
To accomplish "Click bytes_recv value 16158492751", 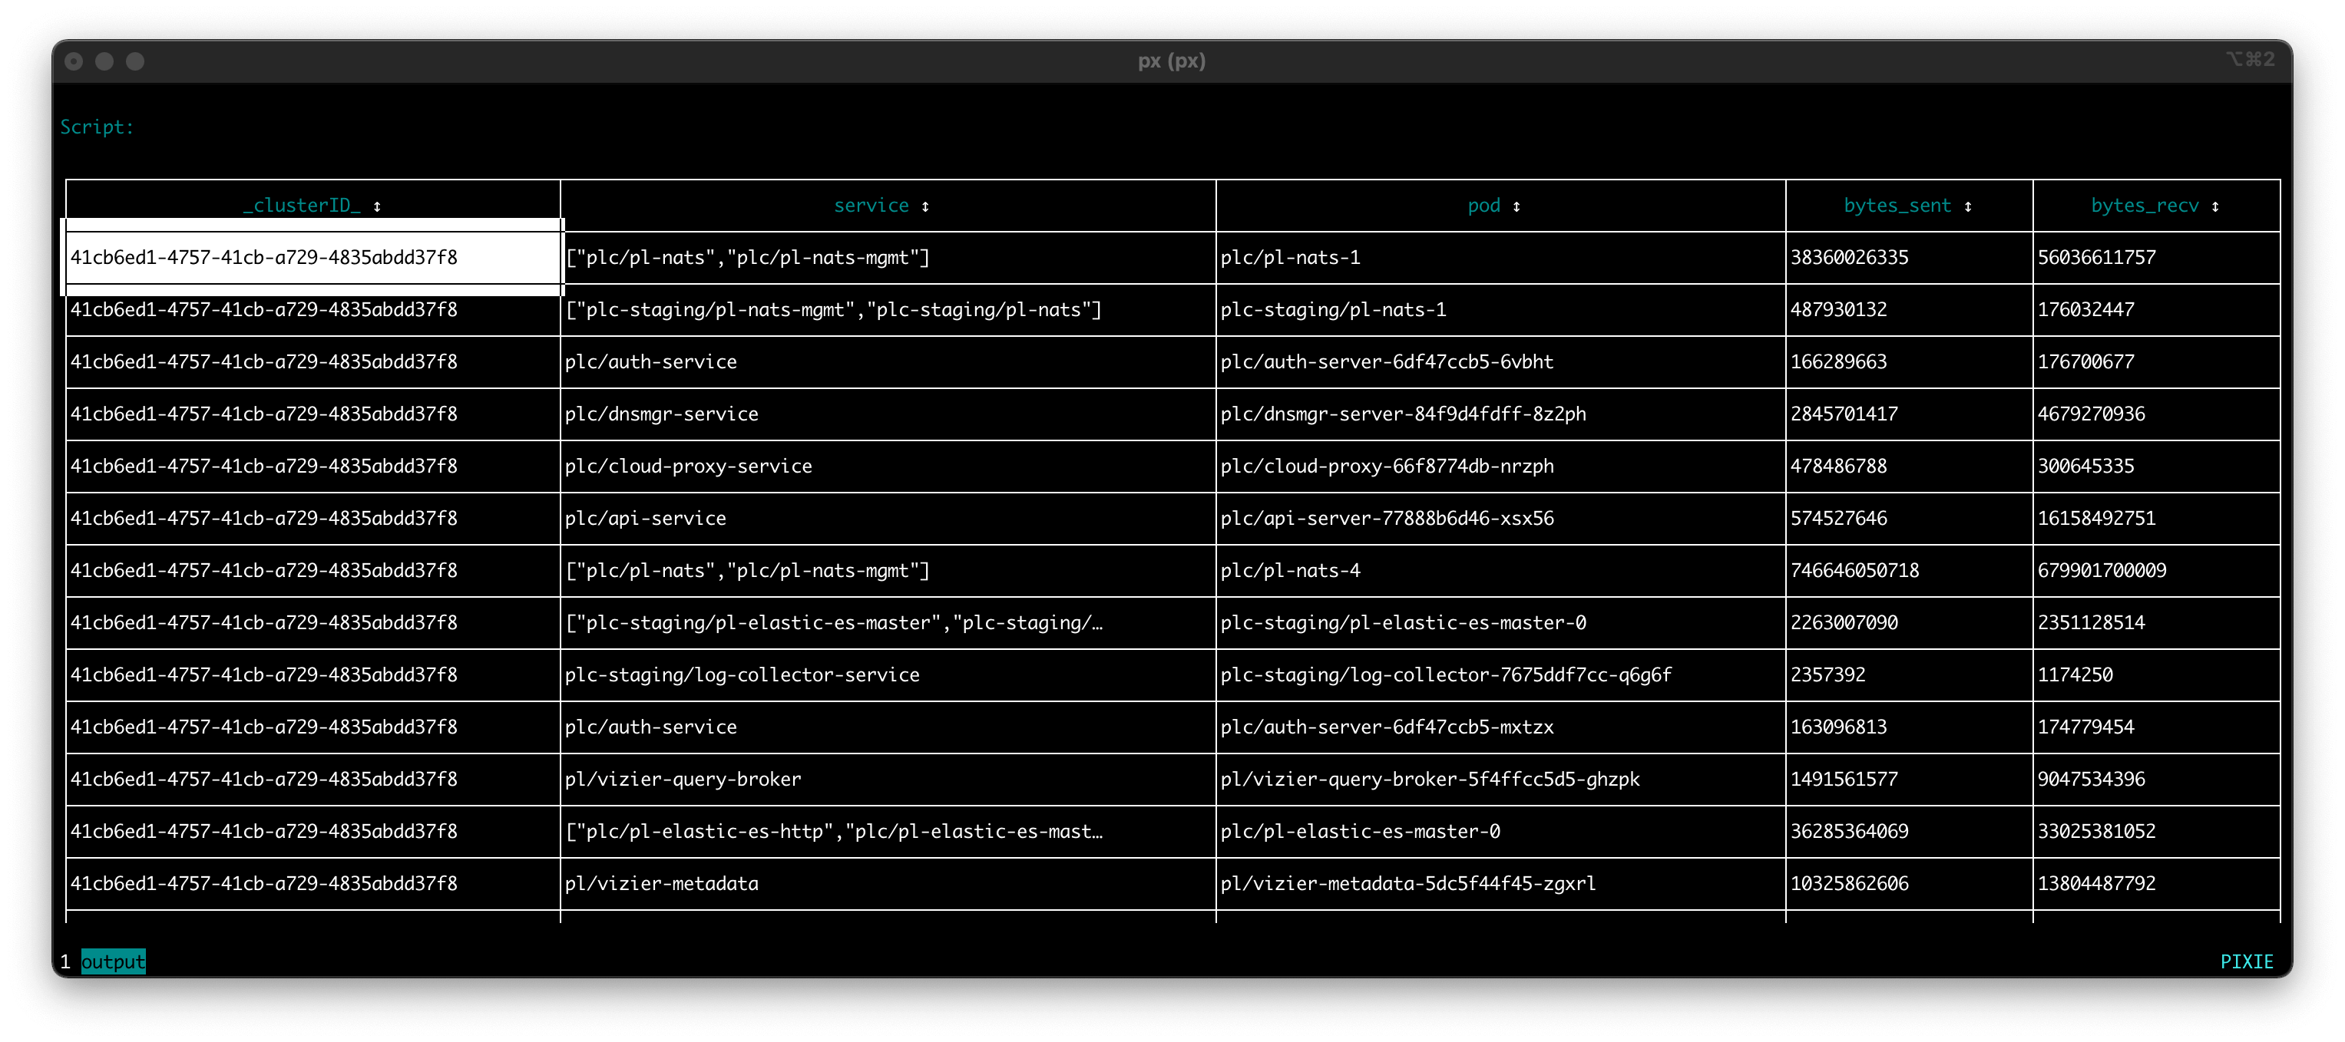I will [2096, 519].
